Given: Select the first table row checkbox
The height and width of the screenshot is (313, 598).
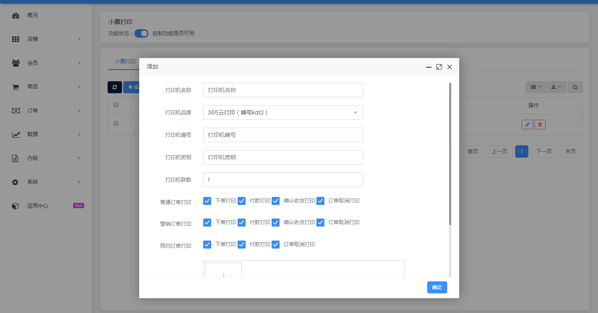Looking at the screenshot, I should click(x=116, y=124).
